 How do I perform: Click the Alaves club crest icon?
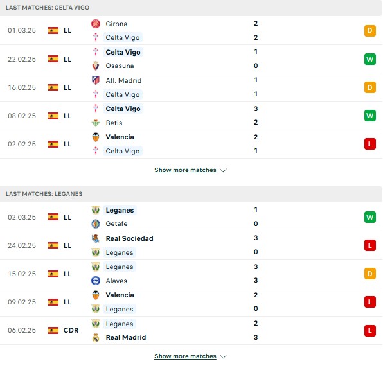point(96,281)
